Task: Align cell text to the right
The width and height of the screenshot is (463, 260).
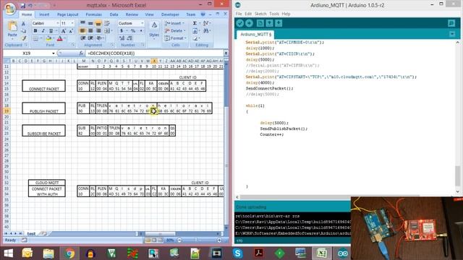Action: coord(98,30)
